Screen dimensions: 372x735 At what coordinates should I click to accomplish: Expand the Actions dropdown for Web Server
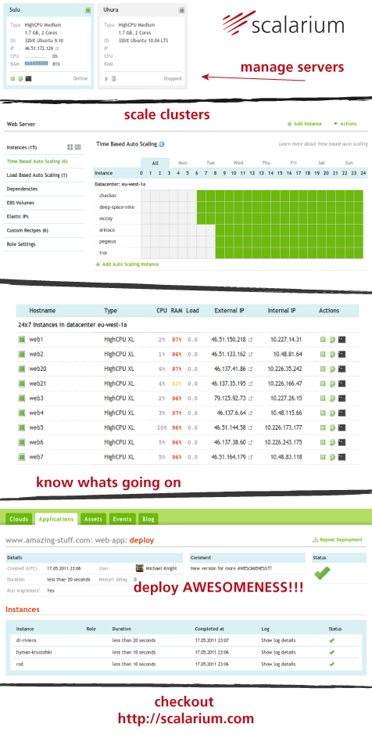[x=345, y=124]
